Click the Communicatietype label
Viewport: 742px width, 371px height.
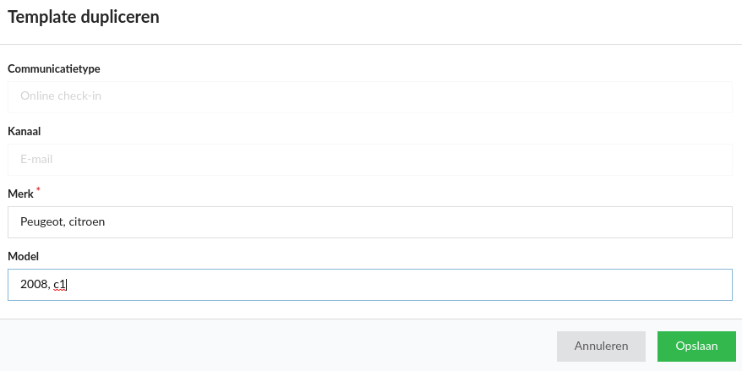(x=54, y=68)
